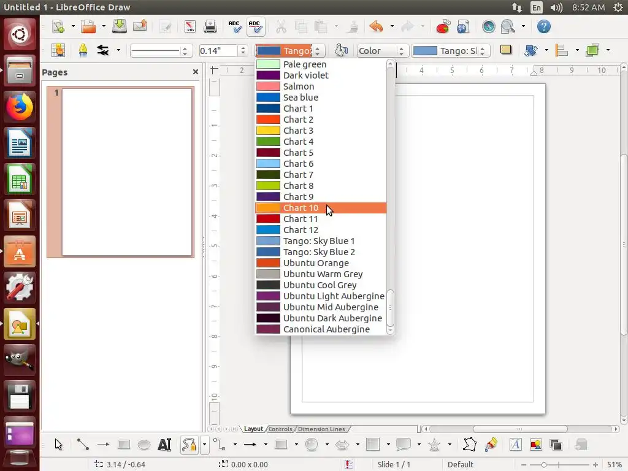Click the Arrow style icon

[x=103, y=50]
